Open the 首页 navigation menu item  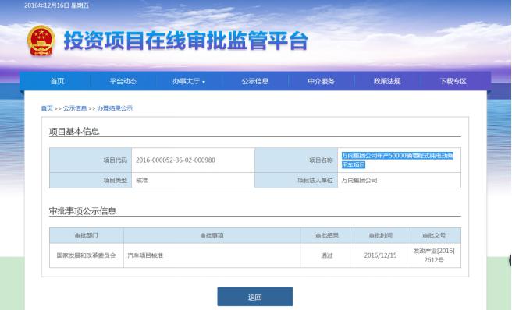click(57, 81)
